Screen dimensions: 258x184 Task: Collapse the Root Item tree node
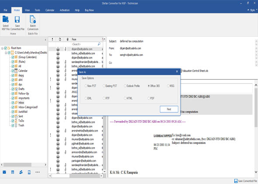(2, 48)
